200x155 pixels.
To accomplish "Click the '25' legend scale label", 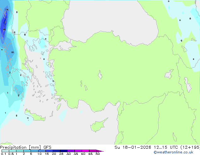I will pyautogui.click(x=61, y=154).
